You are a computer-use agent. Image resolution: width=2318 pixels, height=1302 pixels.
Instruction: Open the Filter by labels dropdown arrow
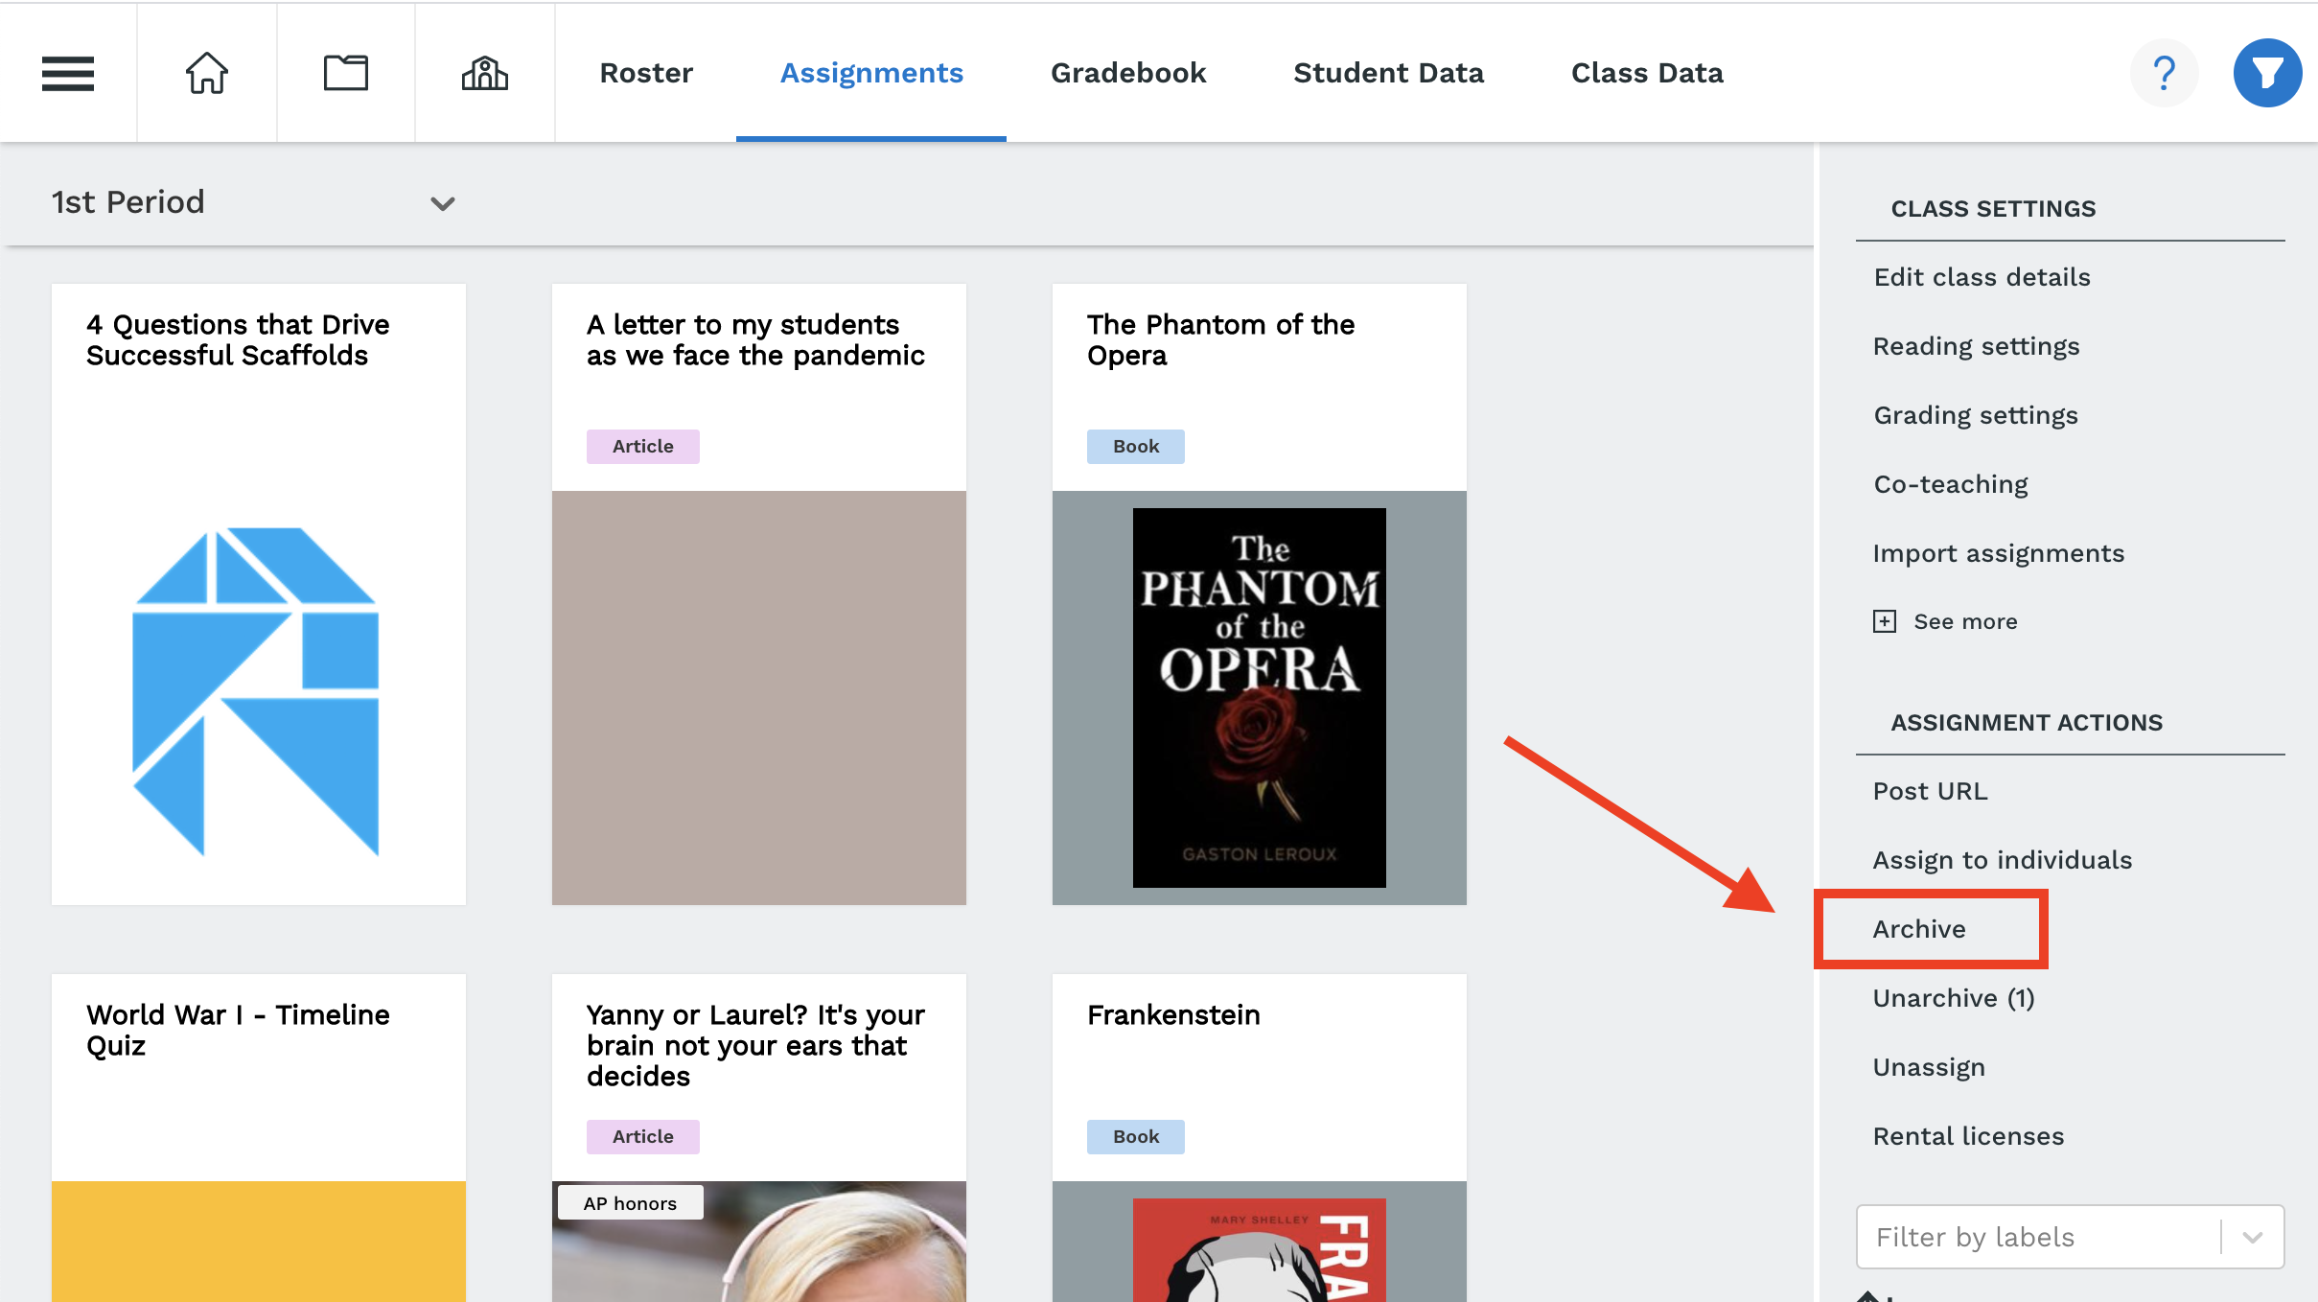click(x=2253, y=1237)
